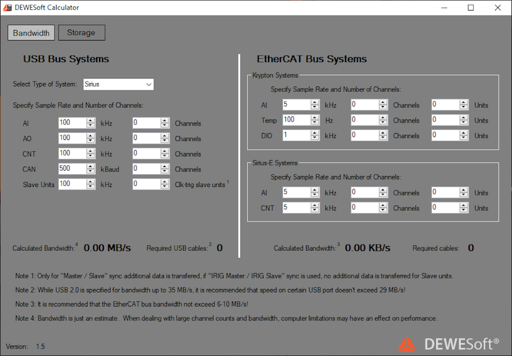Click USB CNT channels input field

146,153
